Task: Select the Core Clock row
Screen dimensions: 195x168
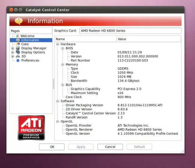Action: click(74, 97)
